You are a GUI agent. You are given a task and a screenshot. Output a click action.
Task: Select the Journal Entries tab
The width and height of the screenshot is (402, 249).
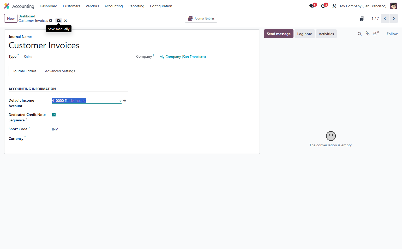[25, 71]
